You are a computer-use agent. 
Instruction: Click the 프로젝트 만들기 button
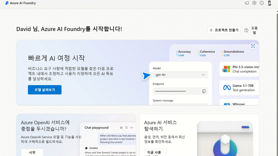(224, 30)
